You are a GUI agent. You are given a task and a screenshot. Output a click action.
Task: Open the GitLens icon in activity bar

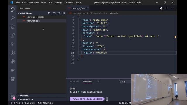click(13, 53)
